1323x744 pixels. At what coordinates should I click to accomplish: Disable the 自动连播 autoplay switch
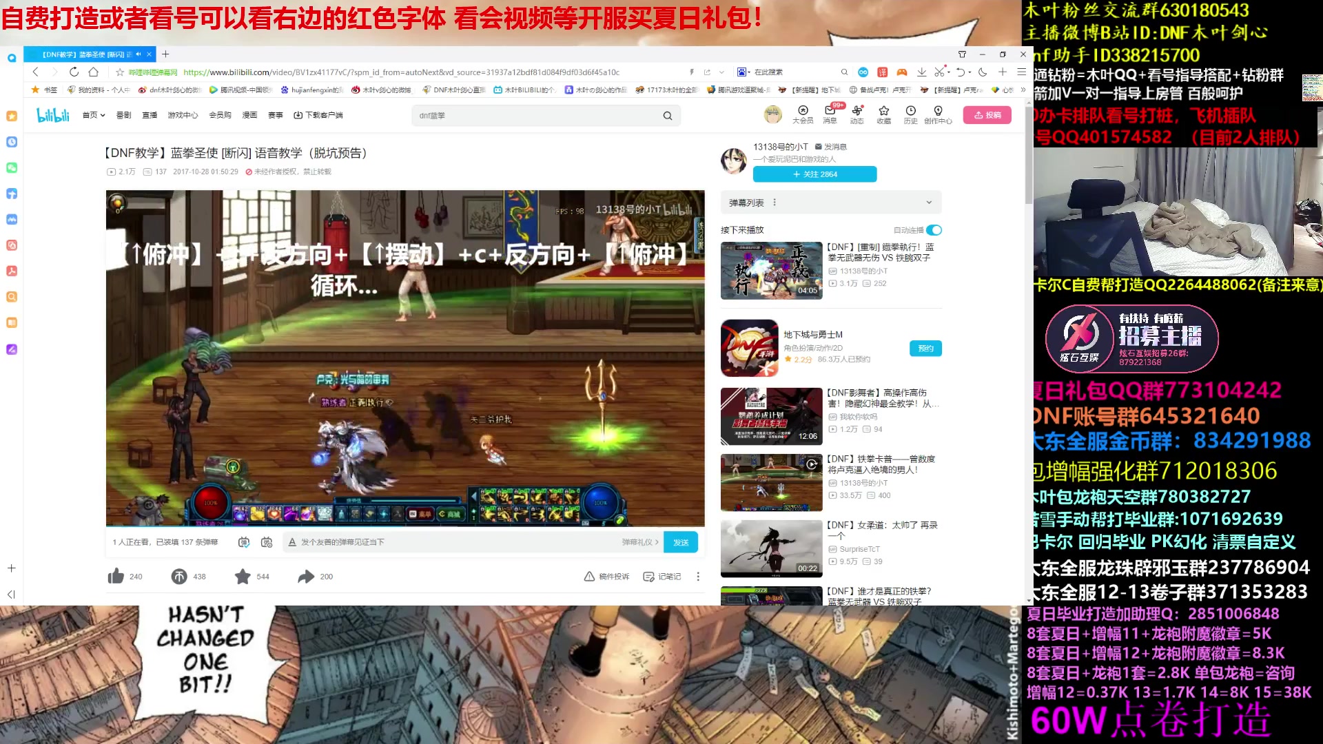point(934,230)
